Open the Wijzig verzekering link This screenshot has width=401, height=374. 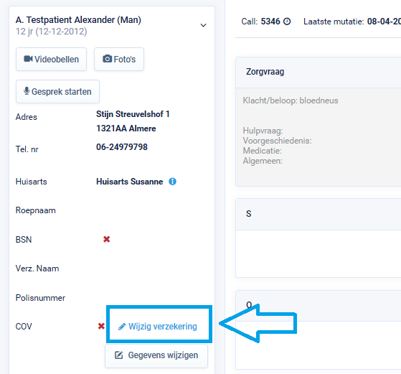158,327
